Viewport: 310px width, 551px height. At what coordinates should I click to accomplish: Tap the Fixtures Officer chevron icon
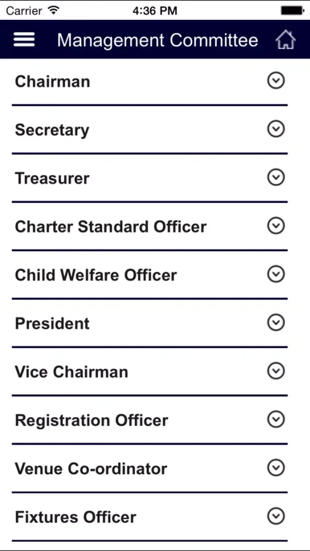point(276,516)
